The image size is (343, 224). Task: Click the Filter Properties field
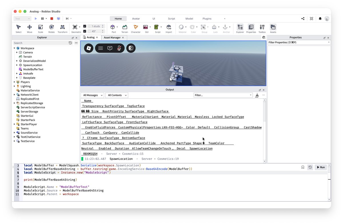(299, 42)
